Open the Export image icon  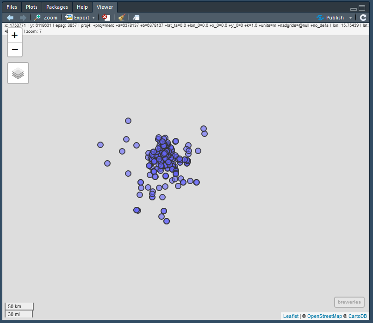point(68,18)
